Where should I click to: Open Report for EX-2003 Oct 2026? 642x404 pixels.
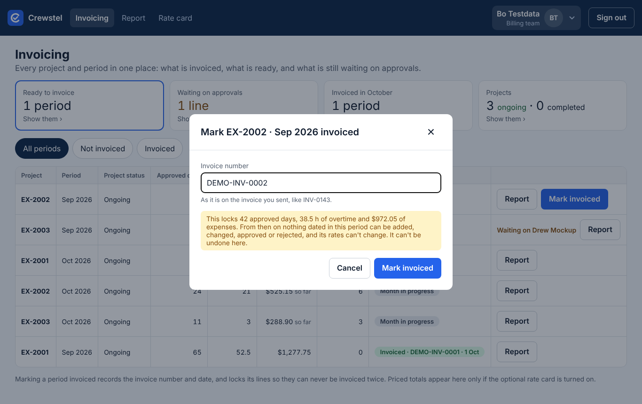coord(517,321)
